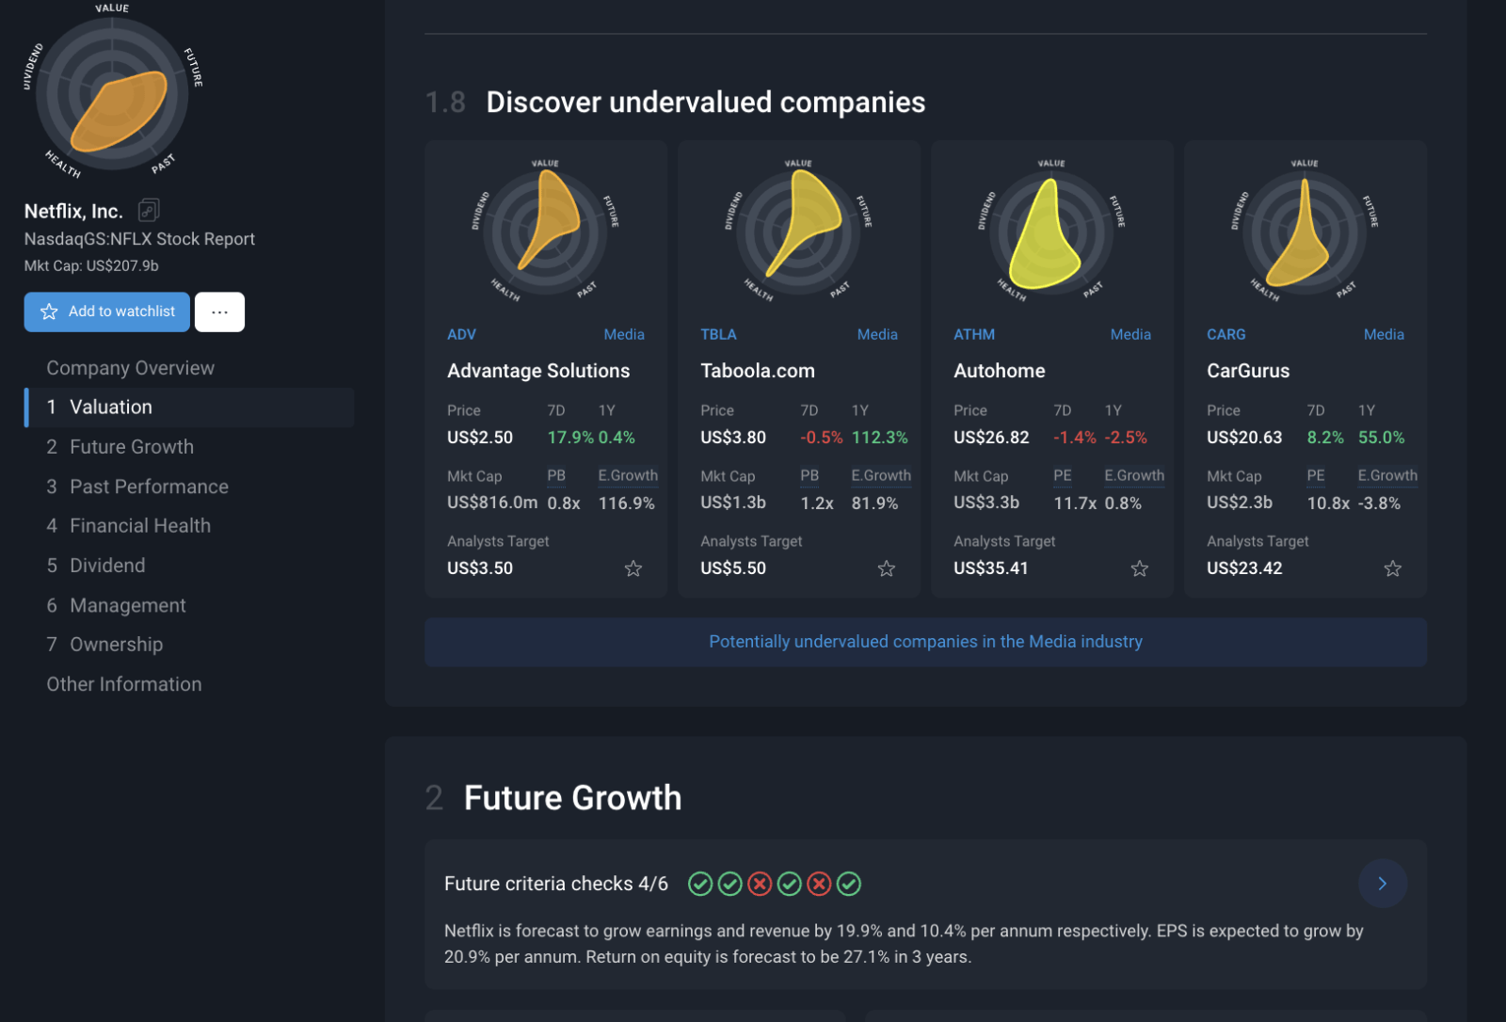Viewport: 1506px width, 1022px height.
Task: Click Taboola.com company name
Action: [758, 371]
